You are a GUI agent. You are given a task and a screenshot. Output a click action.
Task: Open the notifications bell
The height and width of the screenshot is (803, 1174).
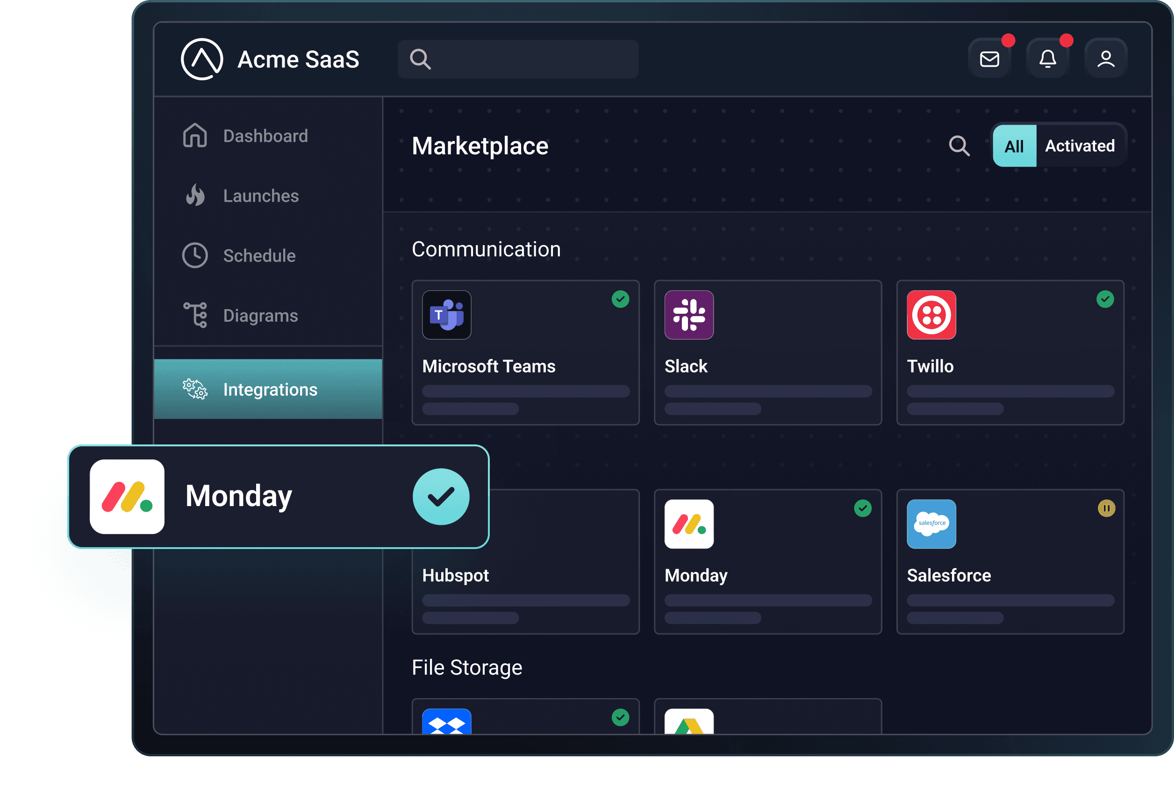pos(1047,59)
